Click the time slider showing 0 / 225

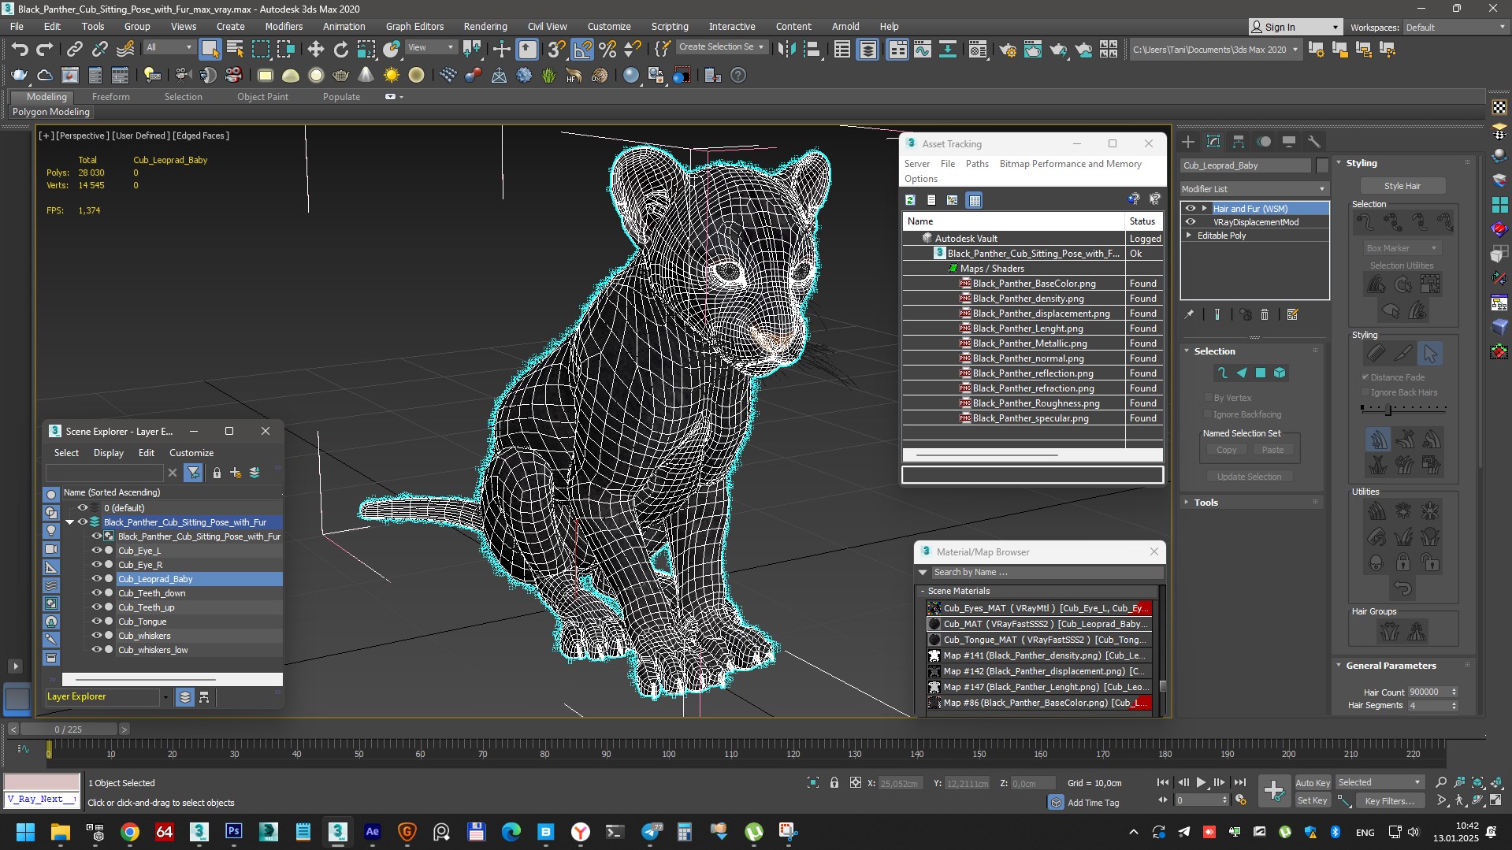click(x=69, y=729)
